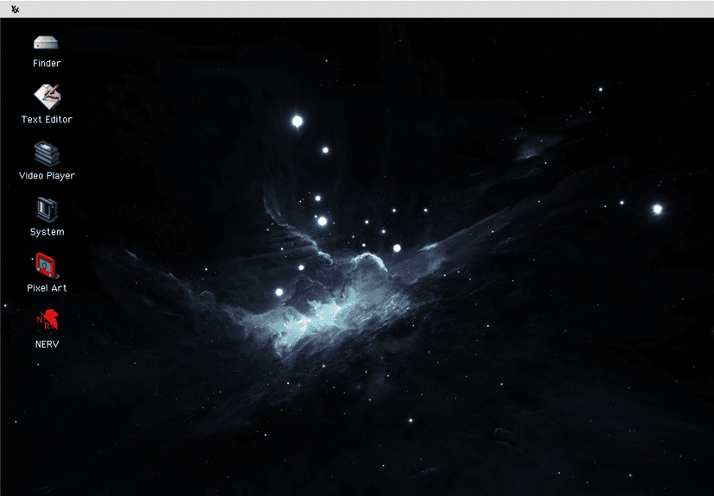This screenshot has height=496, width=714.
Task: Deselect icons by clicking the dark bottom-right desktop corner
Action: [x=681, y=470]
